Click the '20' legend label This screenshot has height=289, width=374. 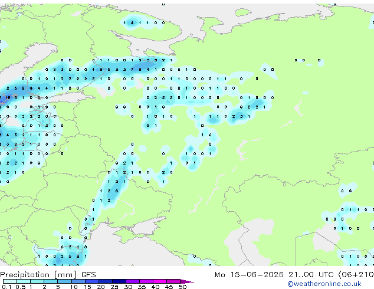coord(101,287)
